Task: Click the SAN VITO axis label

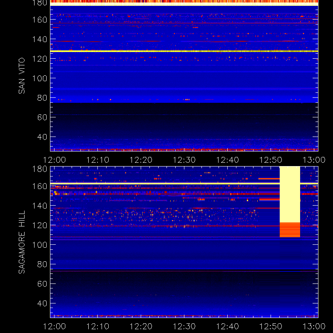Action: [22, 76]
